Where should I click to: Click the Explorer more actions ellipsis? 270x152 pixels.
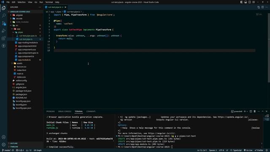pyautogui.click(x=40, y=7)
